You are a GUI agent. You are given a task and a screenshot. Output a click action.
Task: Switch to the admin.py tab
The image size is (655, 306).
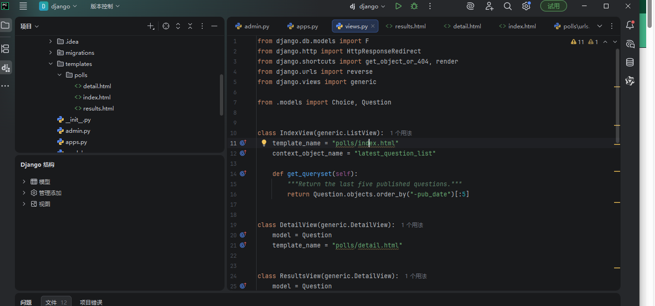[252, 26]
